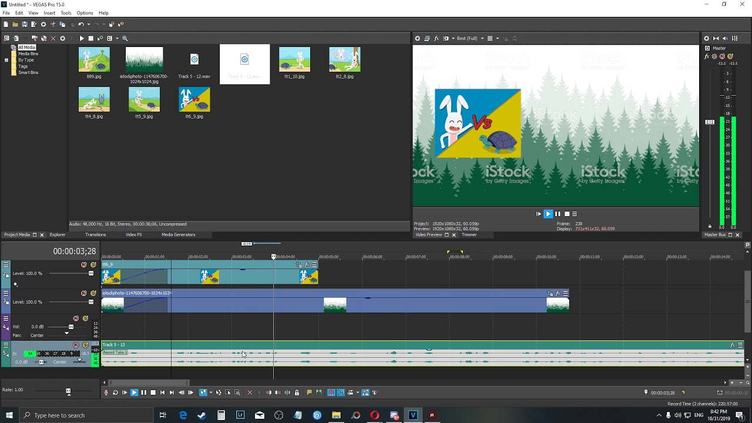Screen dimensions: 752x423
Task: Open Master FX in Master Bus panel
Action: coord(706,56)
